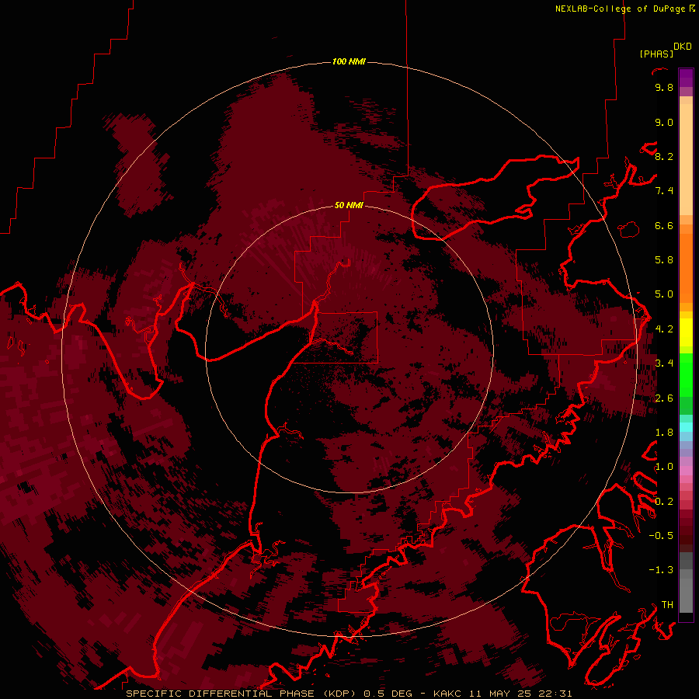Select the 9.8 value on the color scale
Viewport: 699px width, 699px height.
pos(664,87)
